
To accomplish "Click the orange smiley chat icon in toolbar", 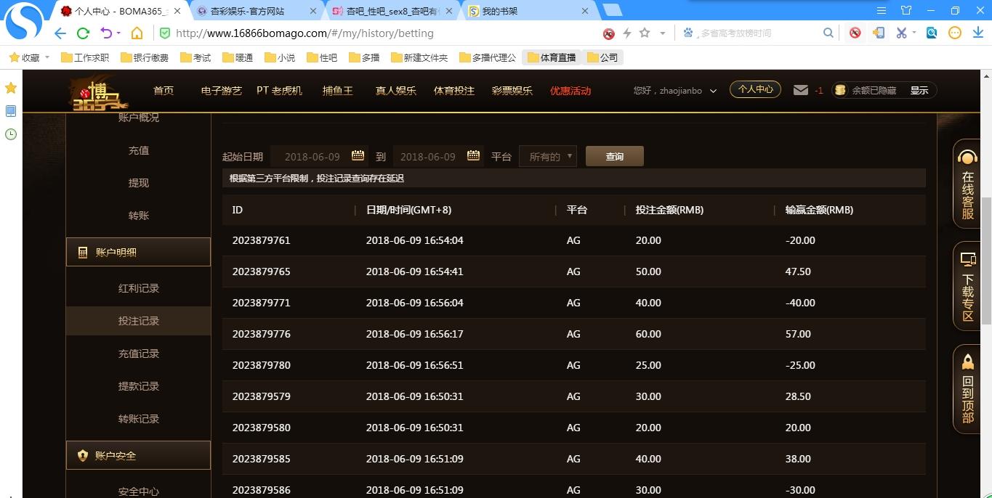I will 955,33.
